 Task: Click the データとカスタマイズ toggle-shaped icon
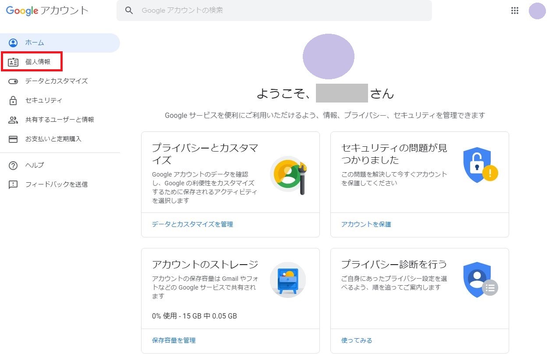[x=13, y=81]
